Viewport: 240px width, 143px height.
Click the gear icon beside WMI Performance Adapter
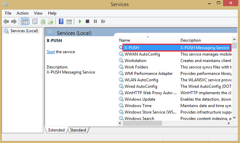(x=121, y=73)
